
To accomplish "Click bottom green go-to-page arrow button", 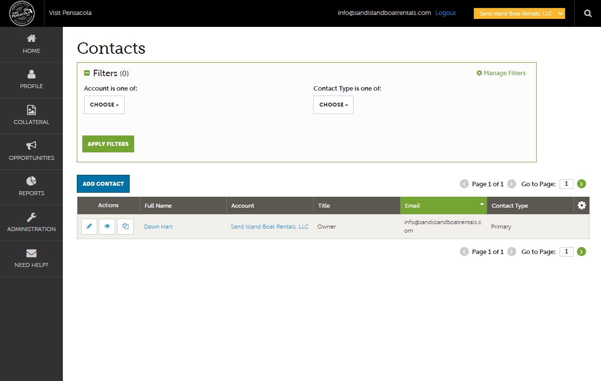I will click(582, 252).
